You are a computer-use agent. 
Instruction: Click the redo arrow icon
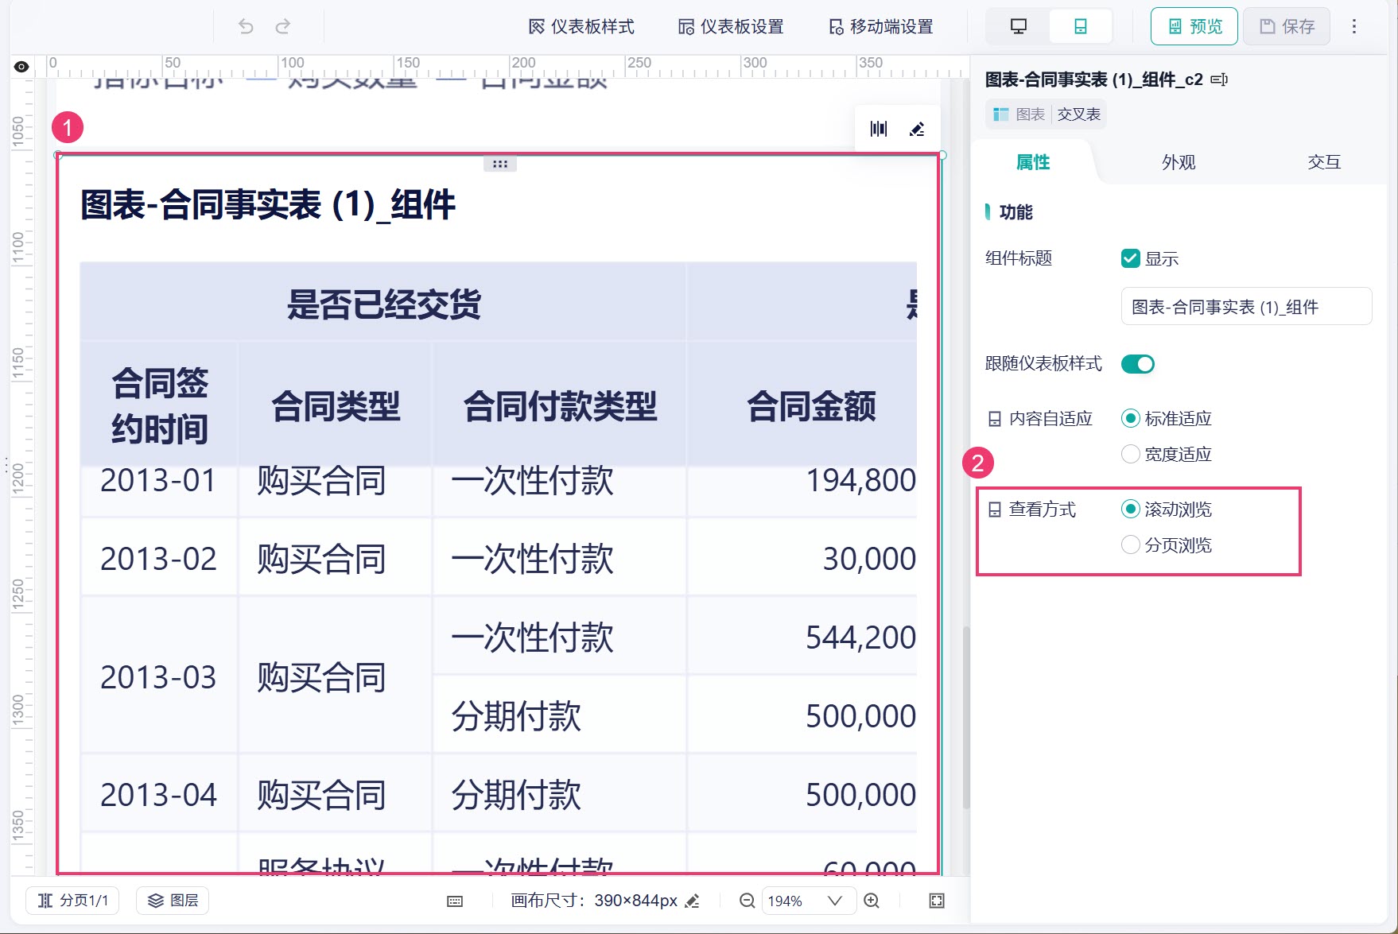(x=283, y=26)
